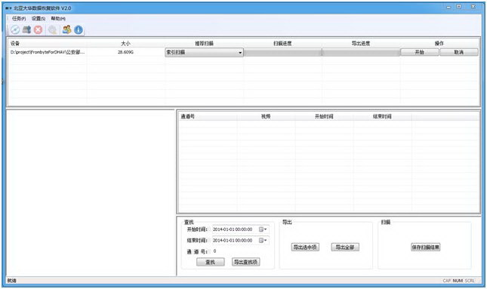Click the 取消 button in device row
The height and width of the screenshot is (289, 487).
pyautogui.click(x=459, y=52)
